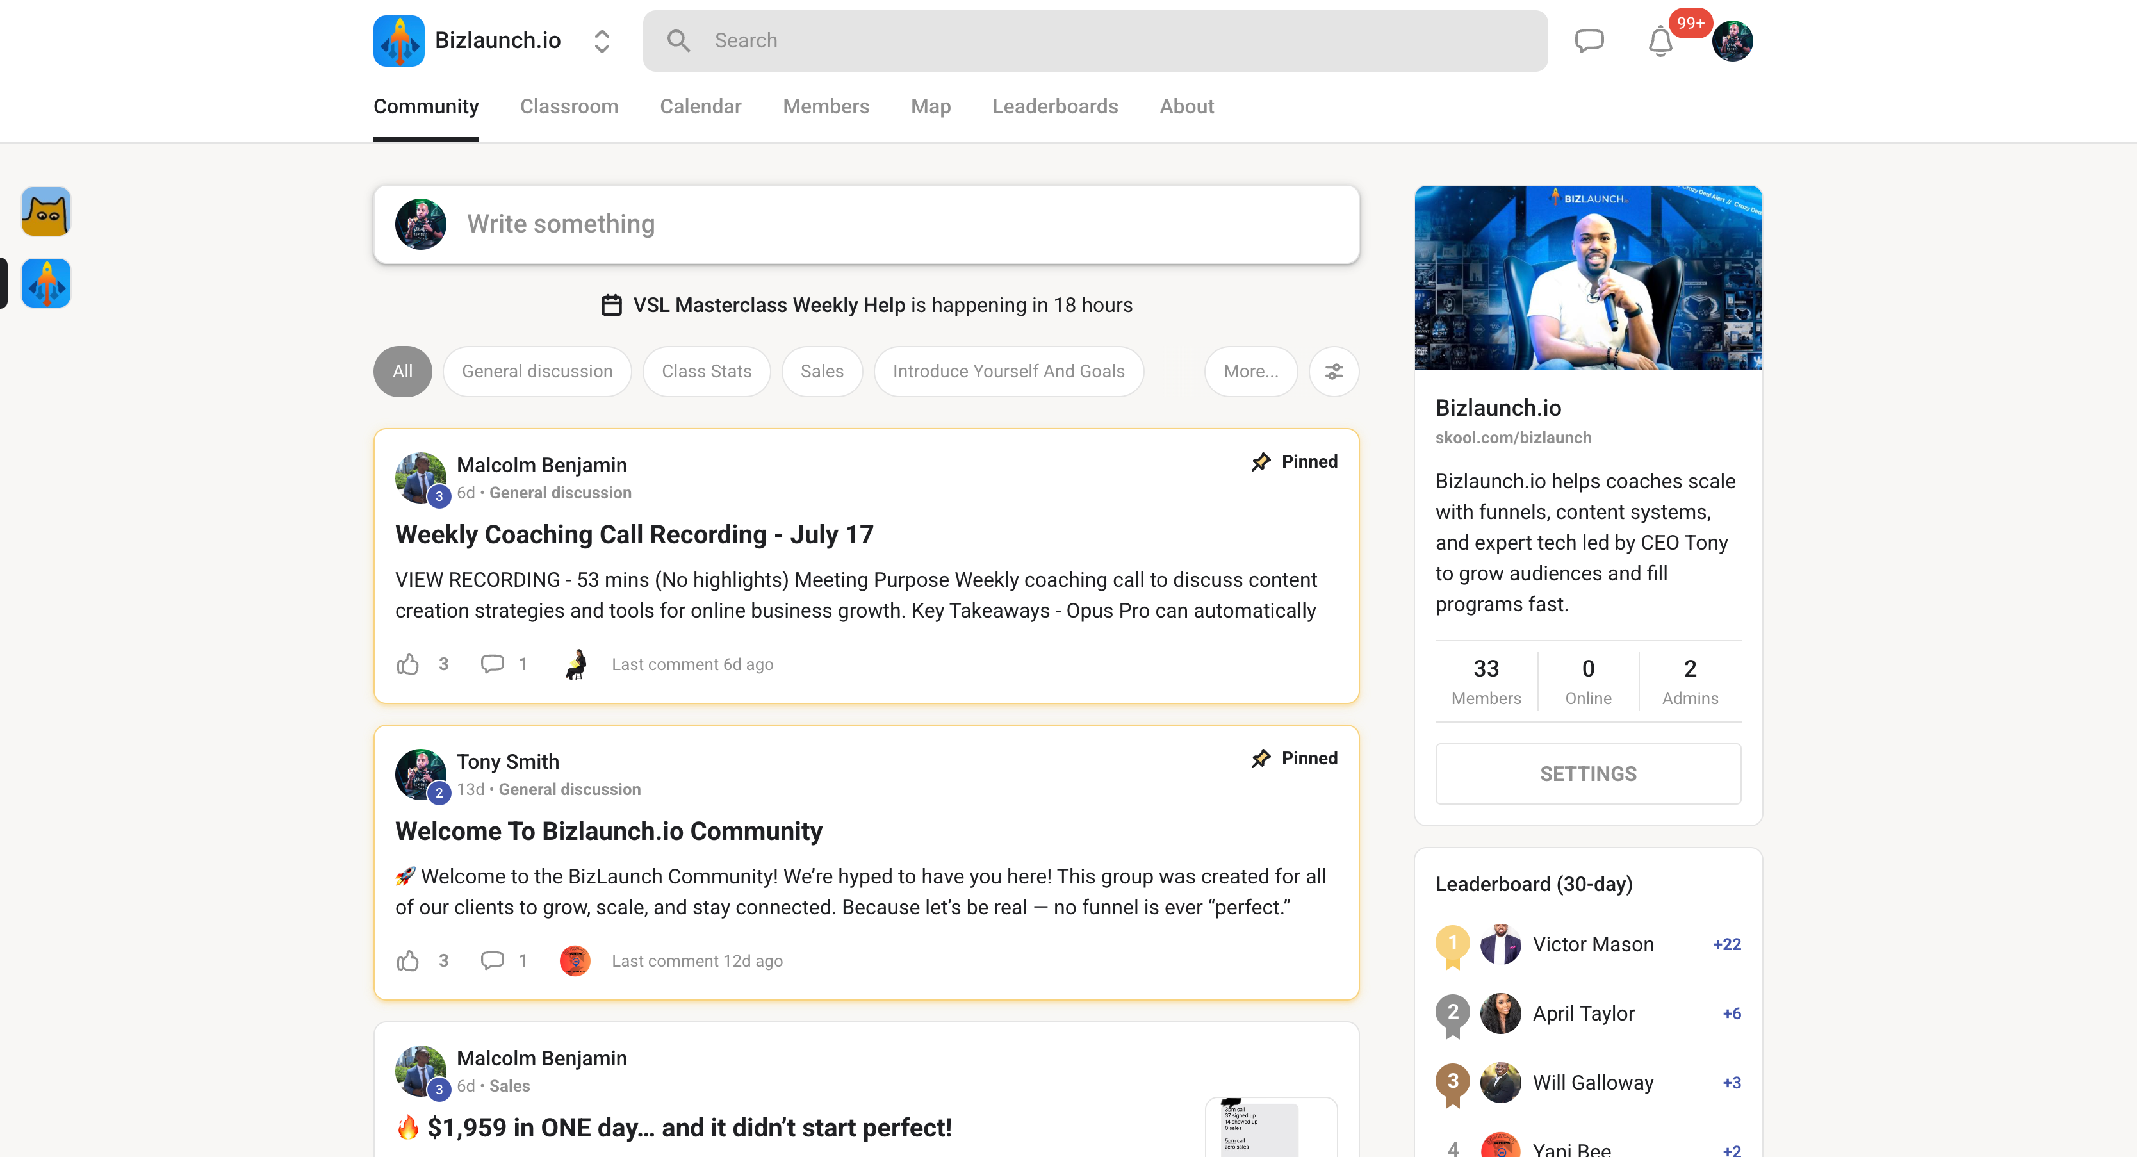
Task: Open the $1,959 post image thumbnail
Action: (1270, 1127)
